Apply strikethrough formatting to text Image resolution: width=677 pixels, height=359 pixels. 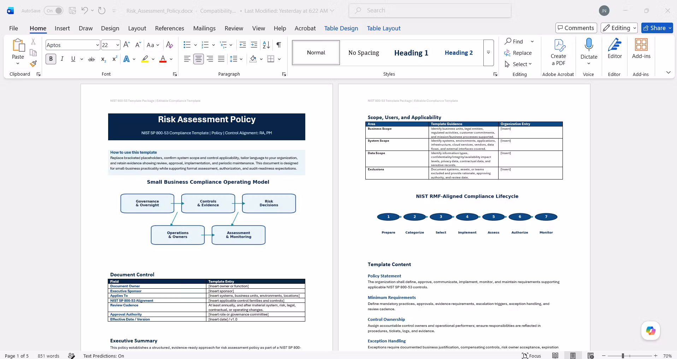[x=92, y=59]
